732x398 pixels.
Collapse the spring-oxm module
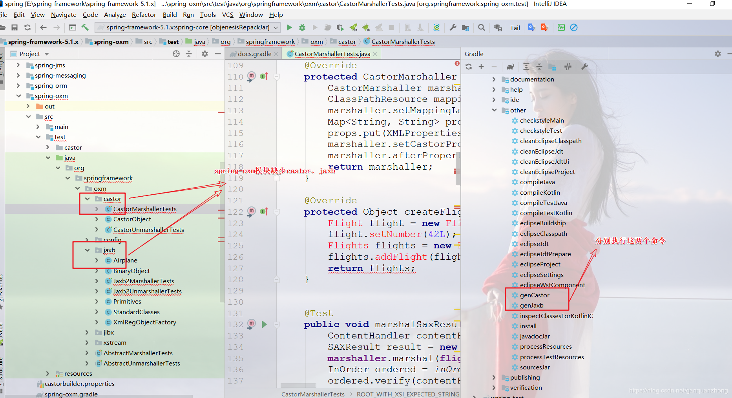[x=18, y=96]
